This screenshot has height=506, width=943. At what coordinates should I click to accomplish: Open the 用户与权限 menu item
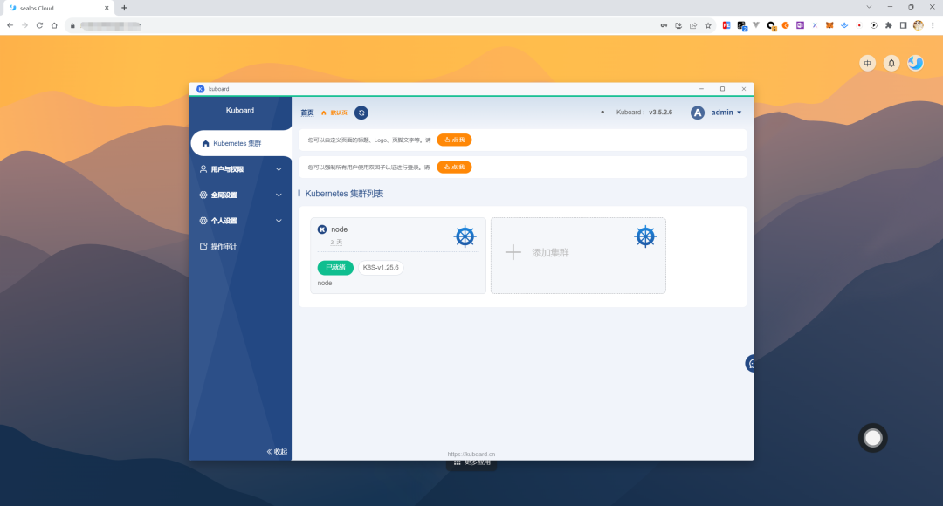[241, 169]
